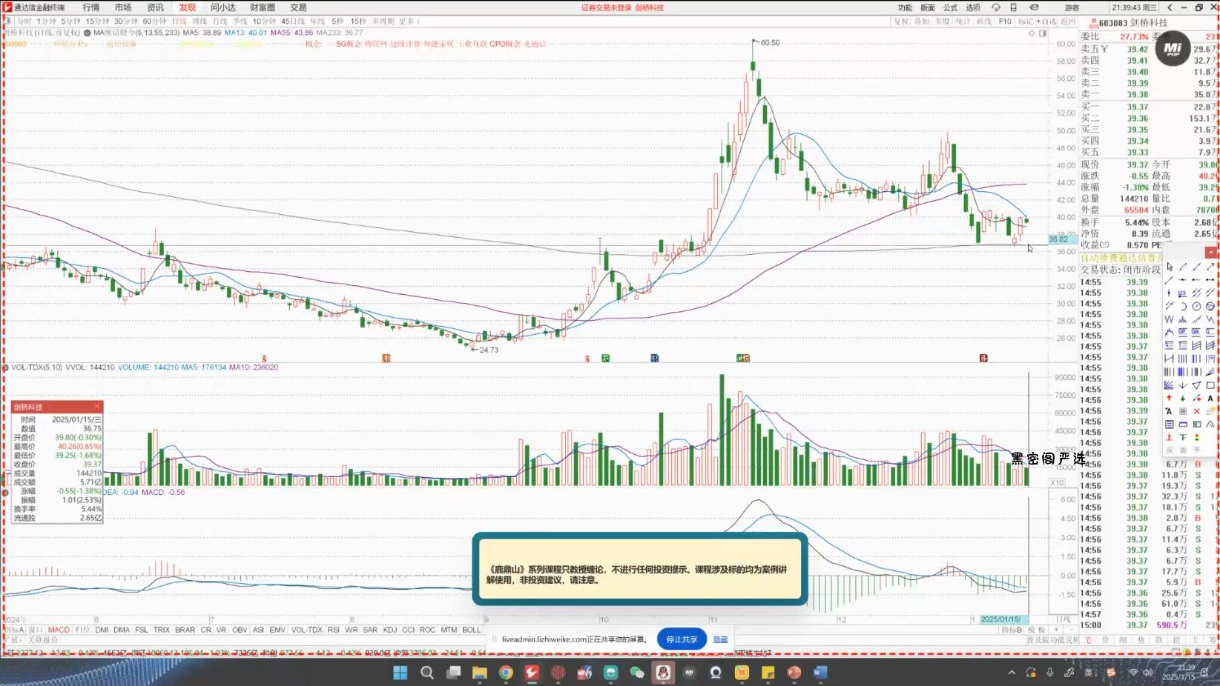Select the rectangle drawing tool
The width and height of the screenshot is (1220, 686).
pyautogui.click(x=1210, y=385)
